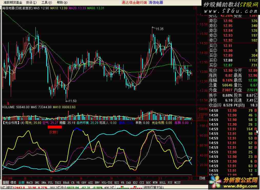Switch the sub-chart to ASI indicator

[x=90, y=183]
